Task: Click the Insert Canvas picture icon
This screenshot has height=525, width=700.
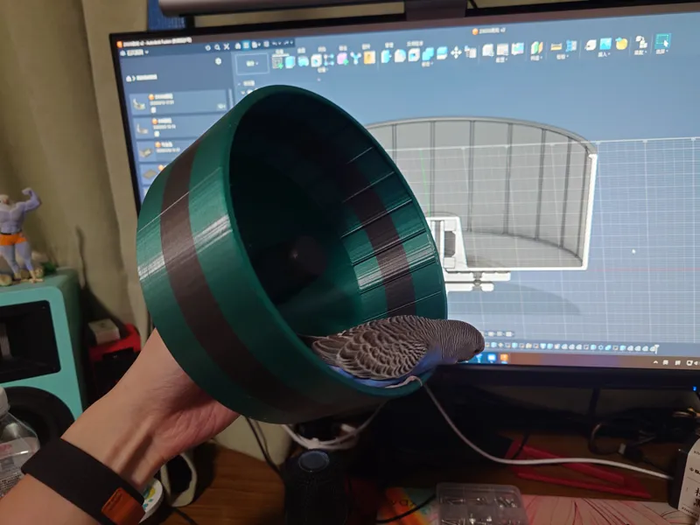Action: (605, 44)
